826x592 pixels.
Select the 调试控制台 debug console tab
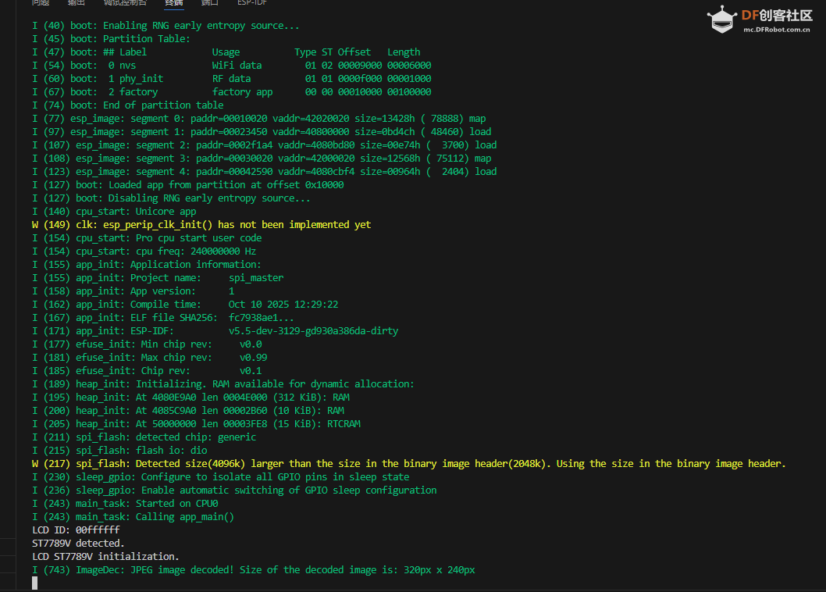125,2
